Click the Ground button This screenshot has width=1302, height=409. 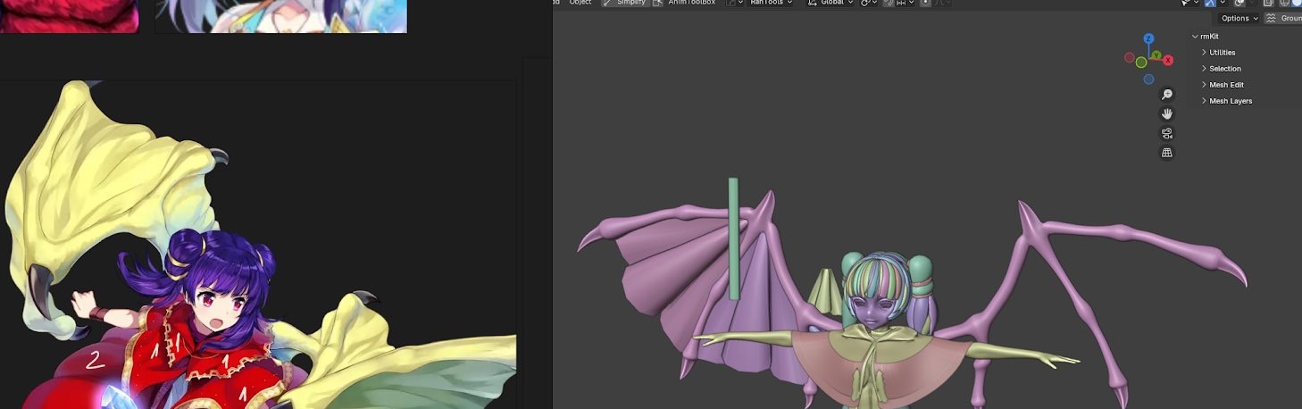coord(1283,18)
